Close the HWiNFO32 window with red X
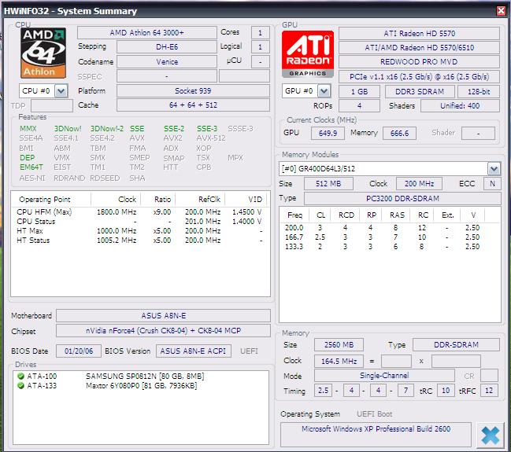511x452 pixels. 502,11
